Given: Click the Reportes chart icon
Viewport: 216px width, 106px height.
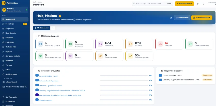Looking at the screenshot, I should tap(4, 61).
